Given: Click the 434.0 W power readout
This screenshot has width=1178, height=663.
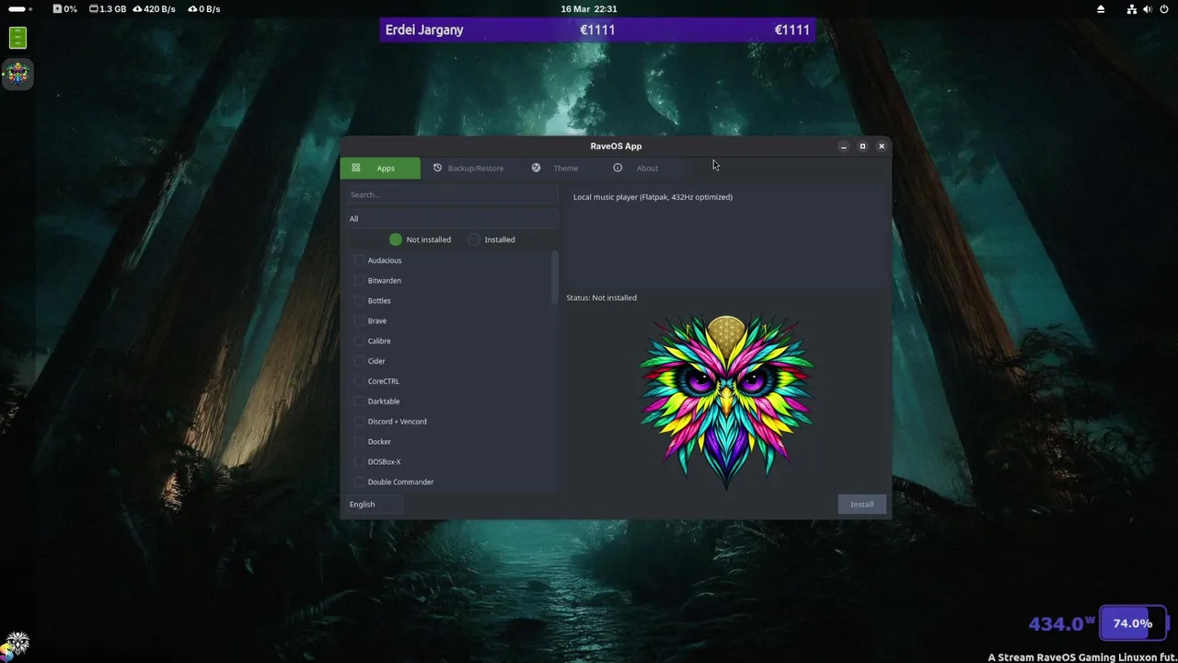Looking at the screenshot, I should [1062, 623].
